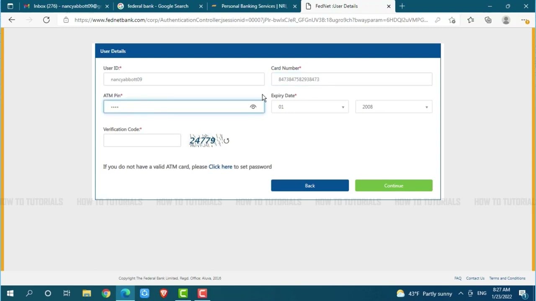Click the Verification Code input box
Viewport: 536px width, 301px height.
pos(142,140)
